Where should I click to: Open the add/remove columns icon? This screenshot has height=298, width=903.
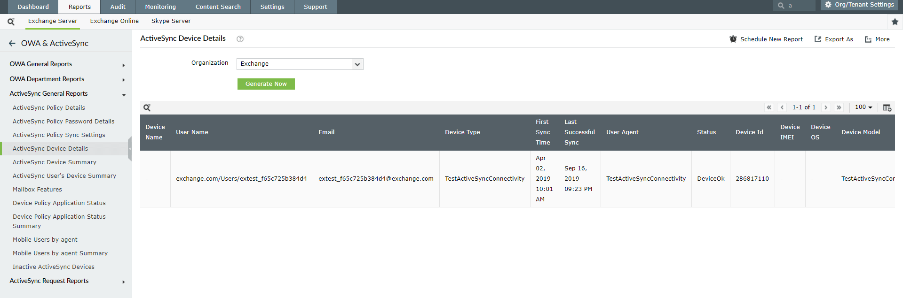(887, 107)
